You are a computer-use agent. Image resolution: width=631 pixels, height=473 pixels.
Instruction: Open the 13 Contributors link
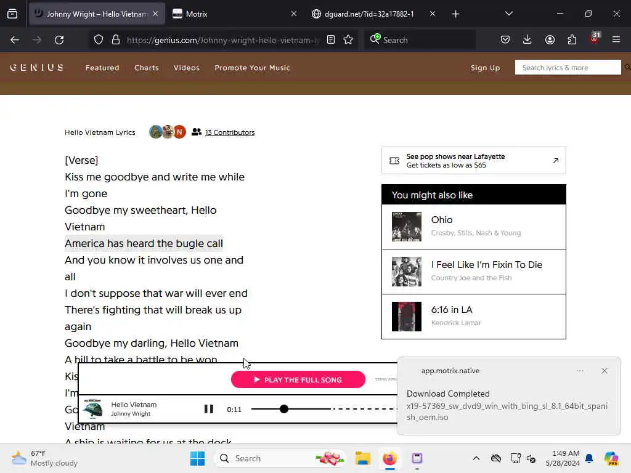coord(230,132)
